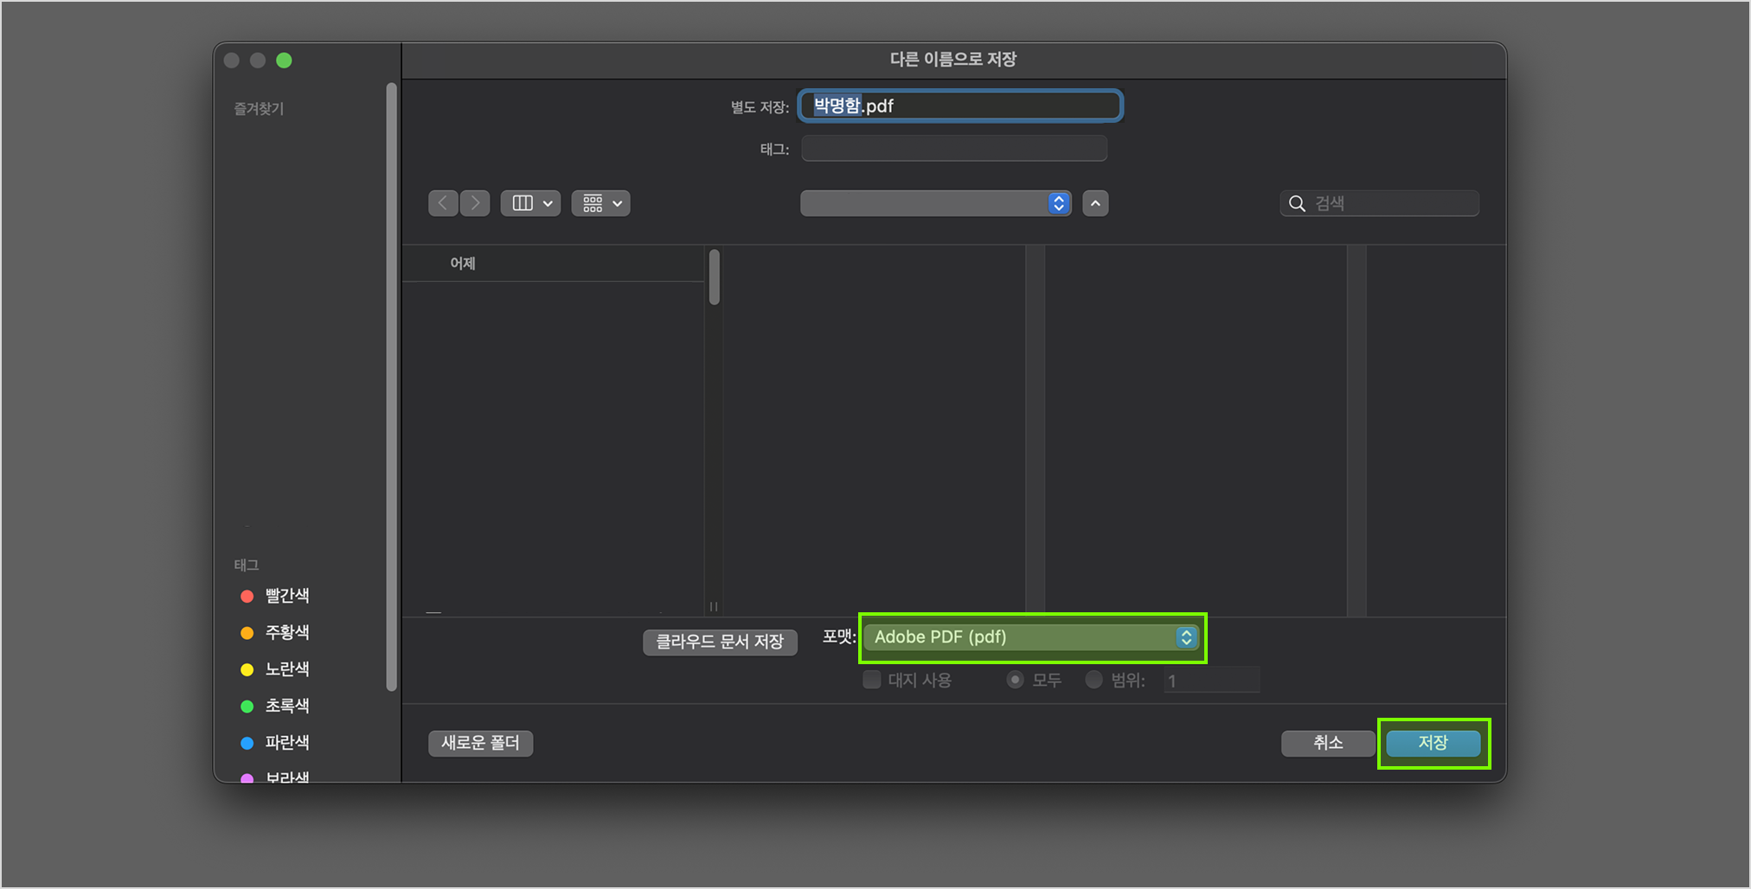Select the orange tag 주황색
The image size is (1751, 889).
click(286, 632)
